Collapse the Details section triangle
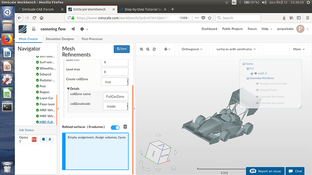312x175 pixels. (68, 89)
